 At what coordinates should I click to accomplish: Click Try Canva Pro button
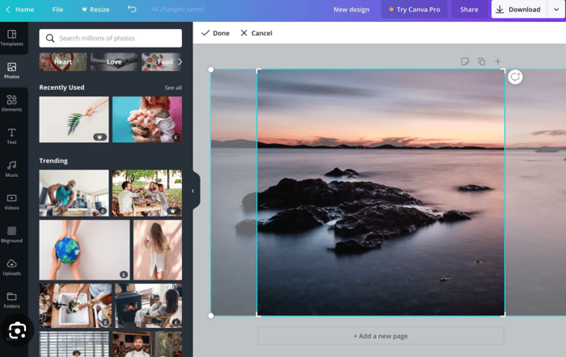point(414,10)
